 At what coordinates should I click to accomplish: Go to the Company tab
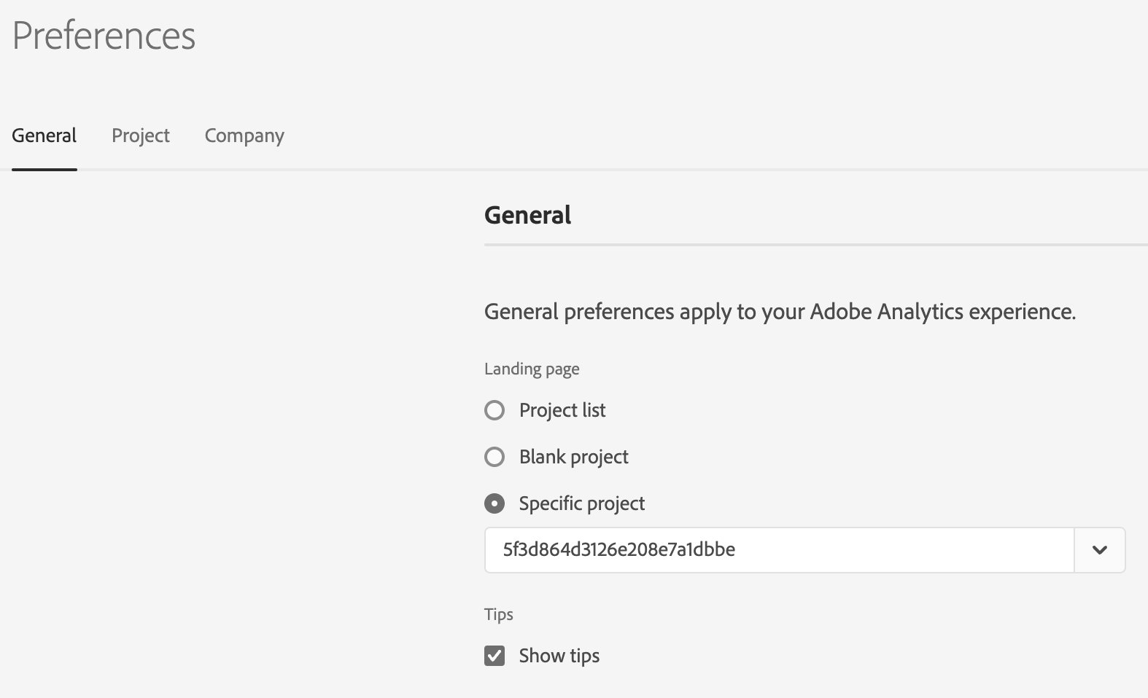(x=244, y=136)
